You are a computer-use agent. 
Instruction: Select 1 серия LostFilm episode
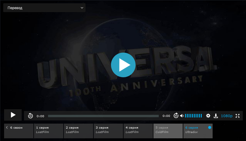click(x=48, y=131)
